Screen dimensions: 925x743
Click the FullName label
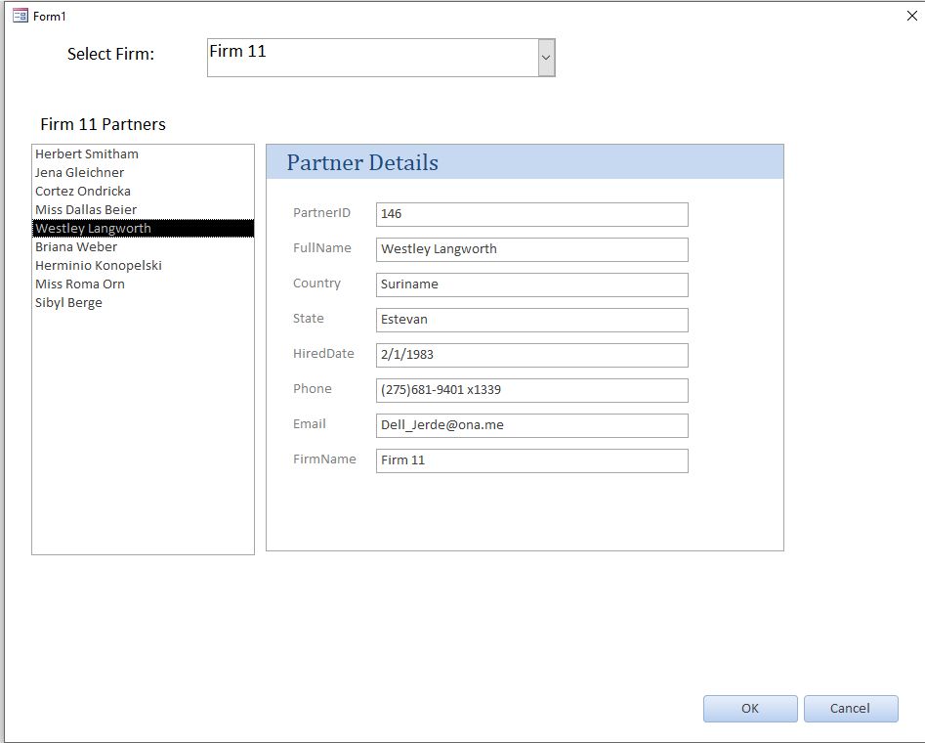[322, 247]
